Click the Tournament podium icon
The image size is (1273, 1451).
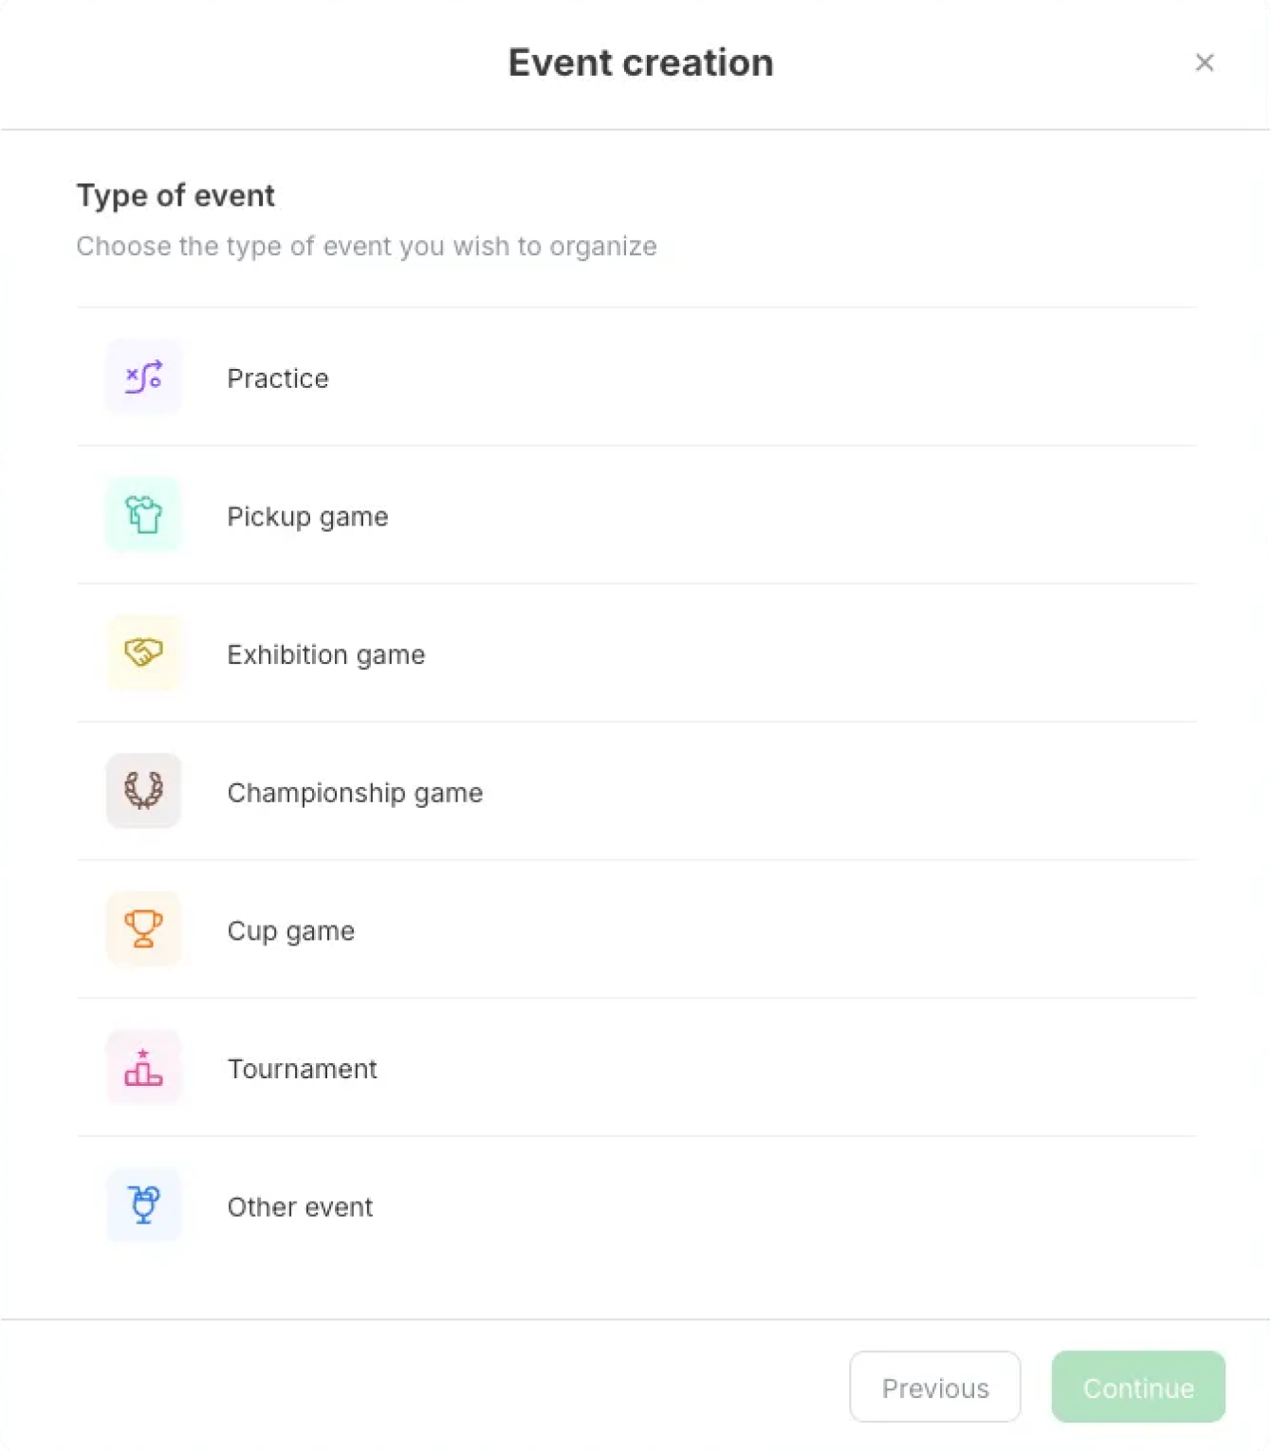coord(143,1067)
